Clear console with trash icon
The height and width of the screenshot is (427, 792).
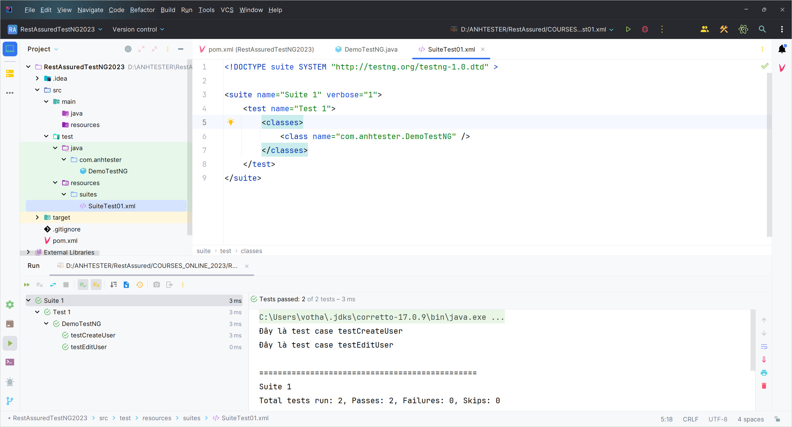[764, 386]
